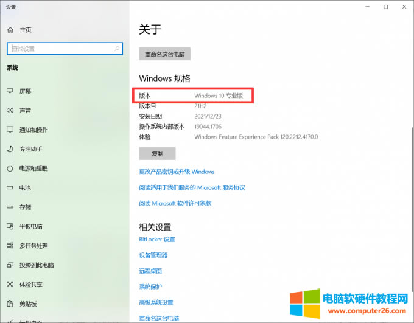Open Microsoft 服务协议 link

pos(192,187)
